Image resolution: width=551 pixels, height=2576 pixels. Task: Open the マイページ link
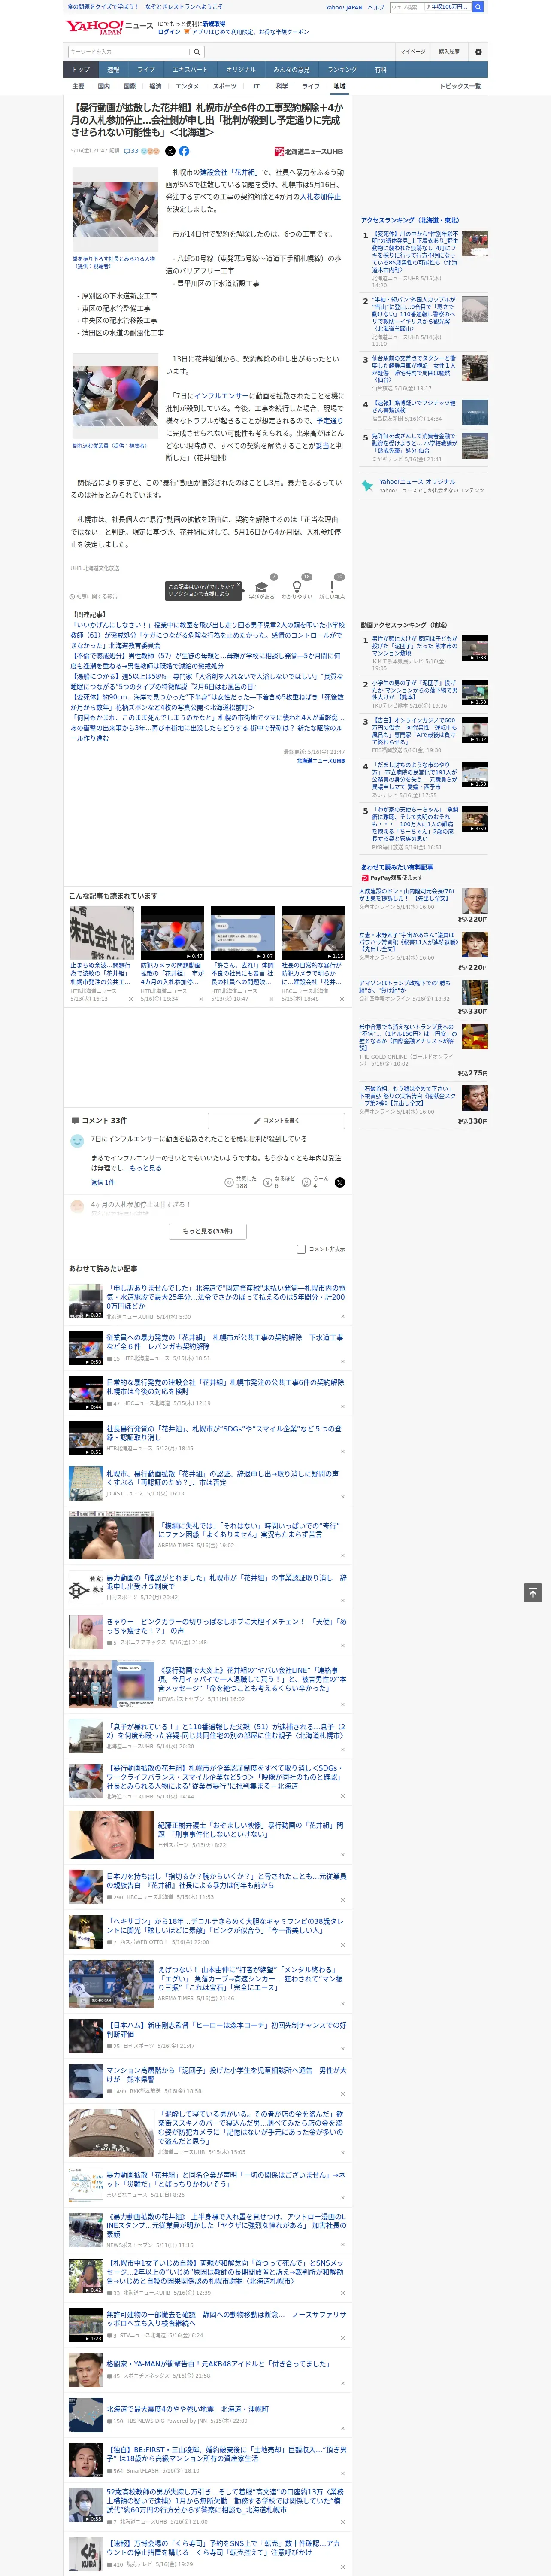coord(412,52)
